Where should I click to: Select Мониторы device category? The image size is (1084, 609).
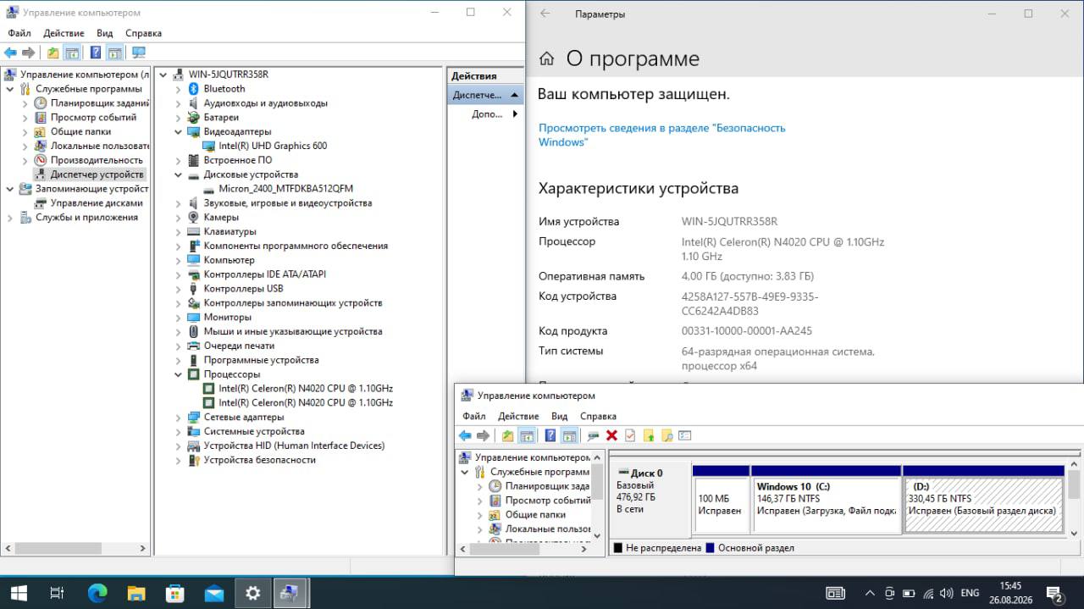pyautogui.click(x=227, y=317)
